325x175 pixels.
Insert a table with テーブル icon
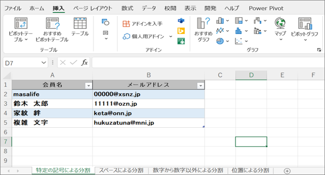(x=80, y=27)
